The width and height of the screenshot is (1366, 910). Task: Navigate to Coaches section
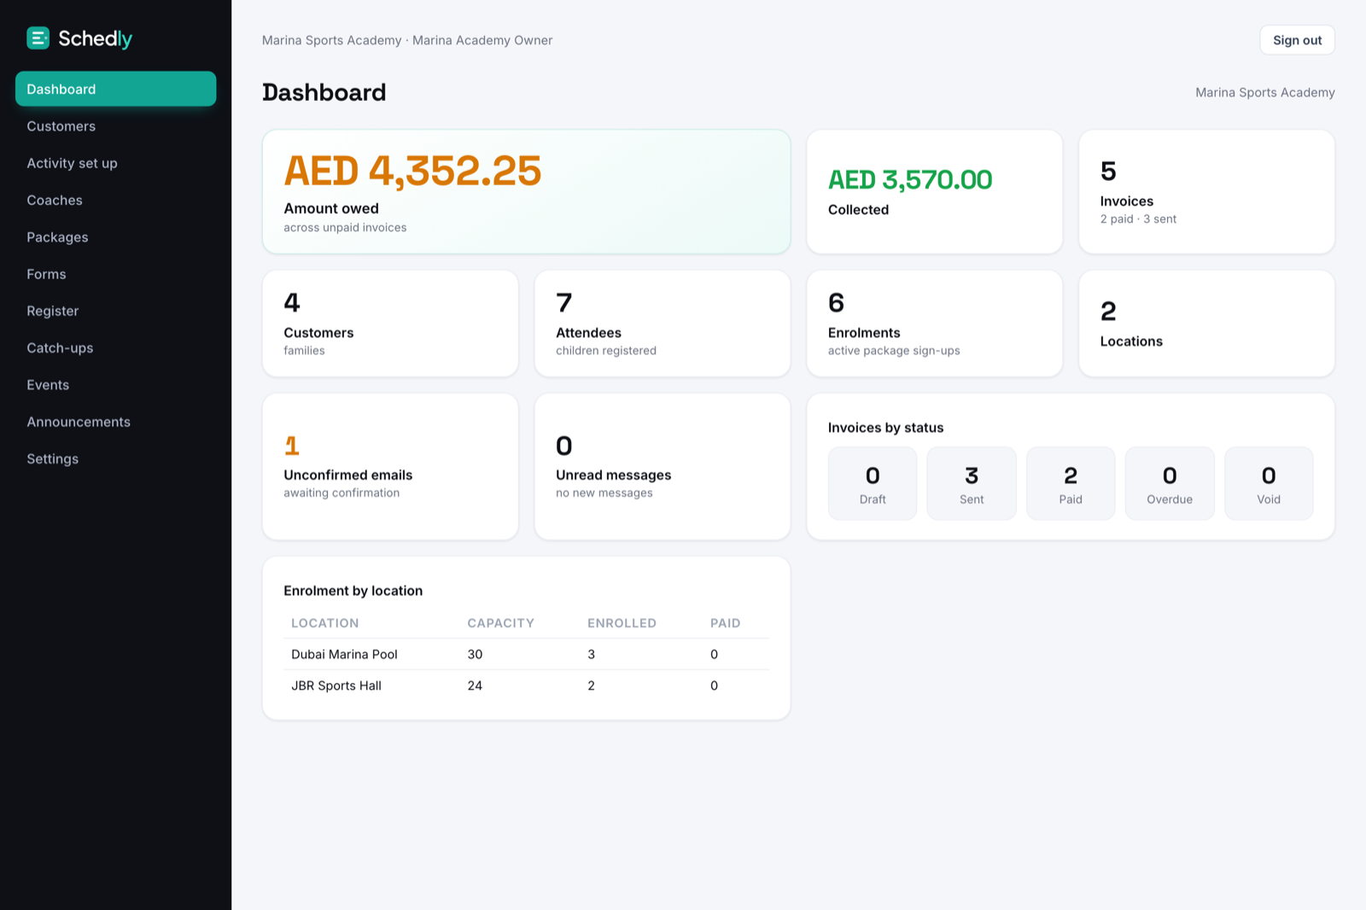[115, 200]
